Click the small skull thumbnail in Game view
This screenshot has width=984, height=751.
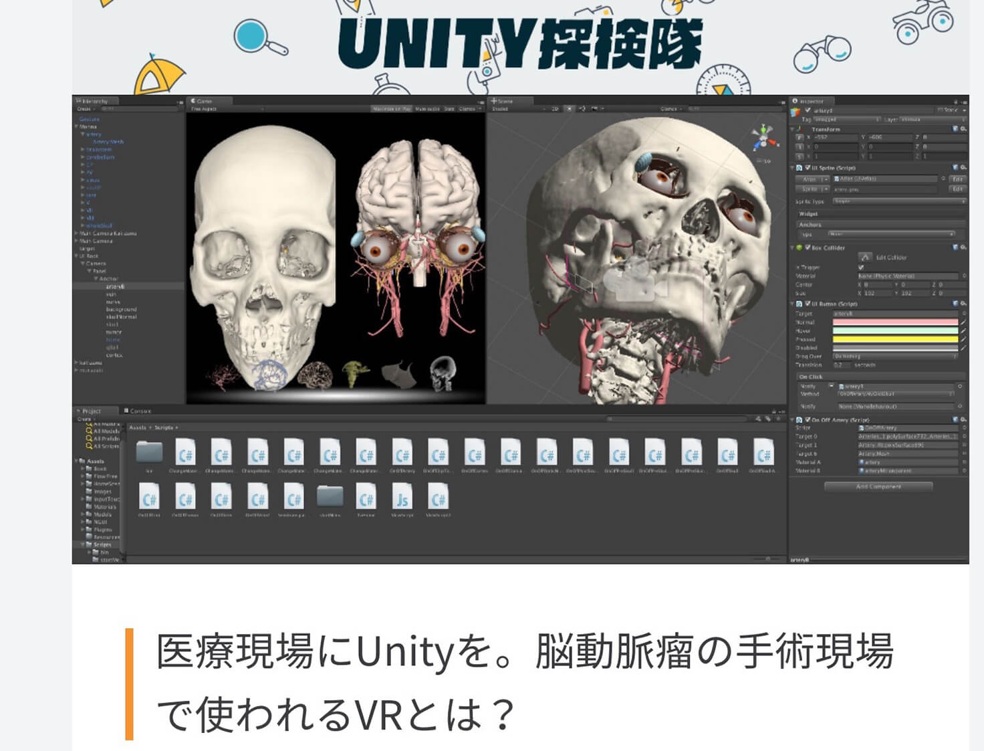coord(442,372)
